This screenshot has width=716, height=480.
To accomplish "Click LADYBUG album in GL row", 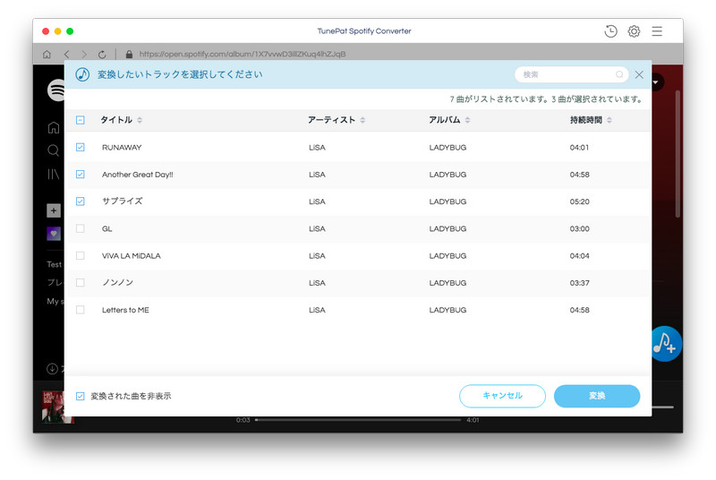I will point(448,228).
